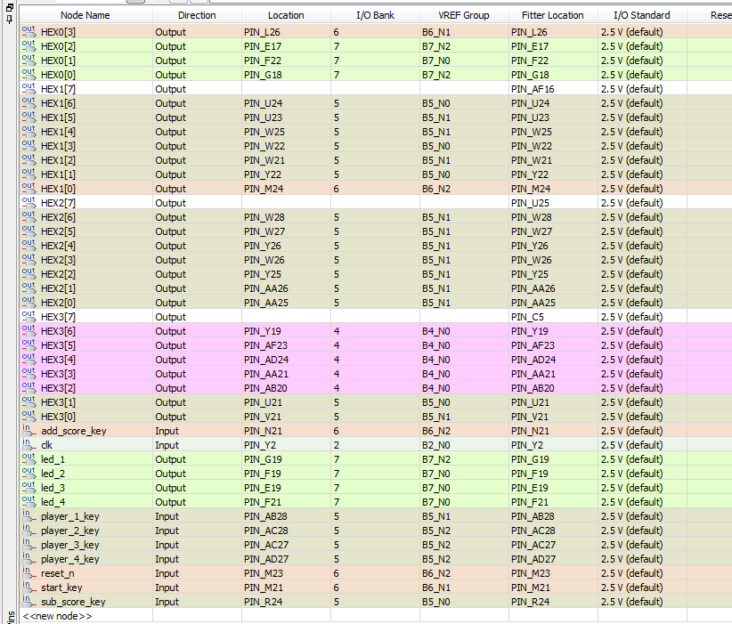Image resolution: width=732 pixels, height=624 pixels.
Task: Select fitter location PIN_U25
Action: [553, 203]
